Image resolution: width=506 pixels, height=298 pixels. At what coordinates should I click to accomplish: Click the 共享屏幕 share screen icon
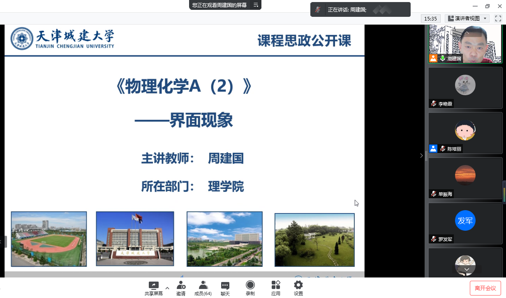(x=153, y=286)
